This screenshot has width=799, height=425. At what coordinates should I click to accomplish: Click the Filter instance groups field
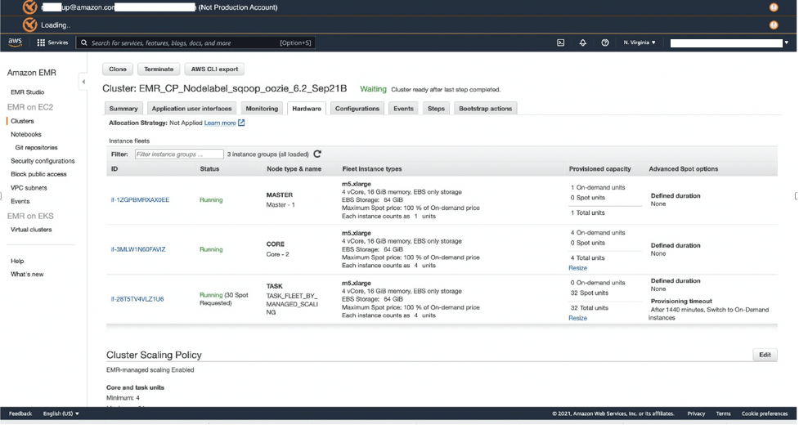click(x=179, y=154)
